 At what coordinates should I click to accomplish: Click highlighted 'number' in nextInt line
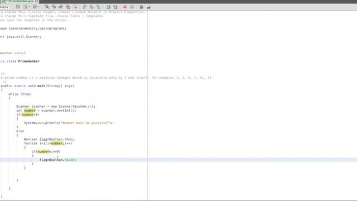(x=30, y=111)
